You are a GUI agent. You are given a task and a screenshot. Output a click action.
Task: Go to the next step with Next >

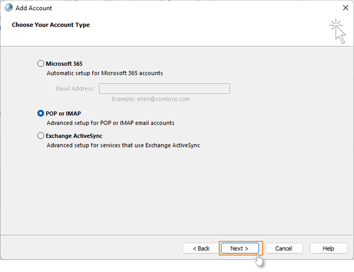click(x=240, y=248)
